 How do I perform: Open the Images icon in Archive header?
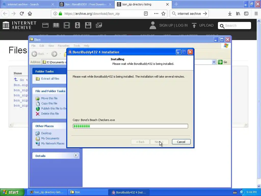(x=99, y=25)
